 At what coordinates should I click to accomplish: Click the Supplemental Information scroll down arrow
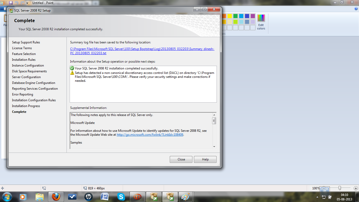tap(214, 147)
